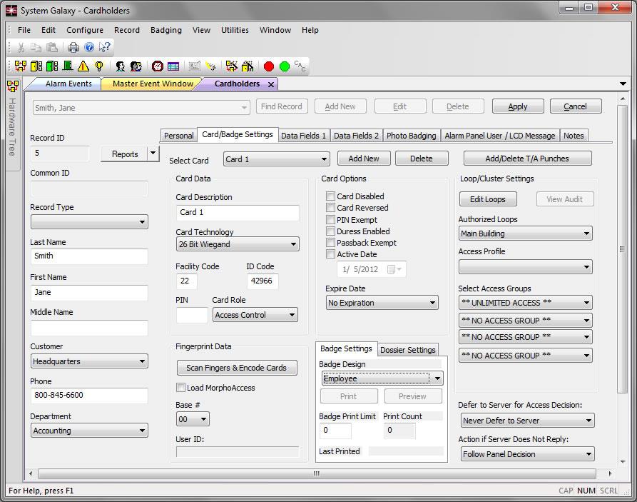Open the single cardholder person icon
637x502 pixels.
point(121,66)
